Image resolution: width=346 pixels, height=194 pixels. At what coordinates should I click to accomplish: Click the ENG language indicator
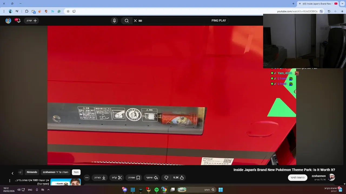30,190
